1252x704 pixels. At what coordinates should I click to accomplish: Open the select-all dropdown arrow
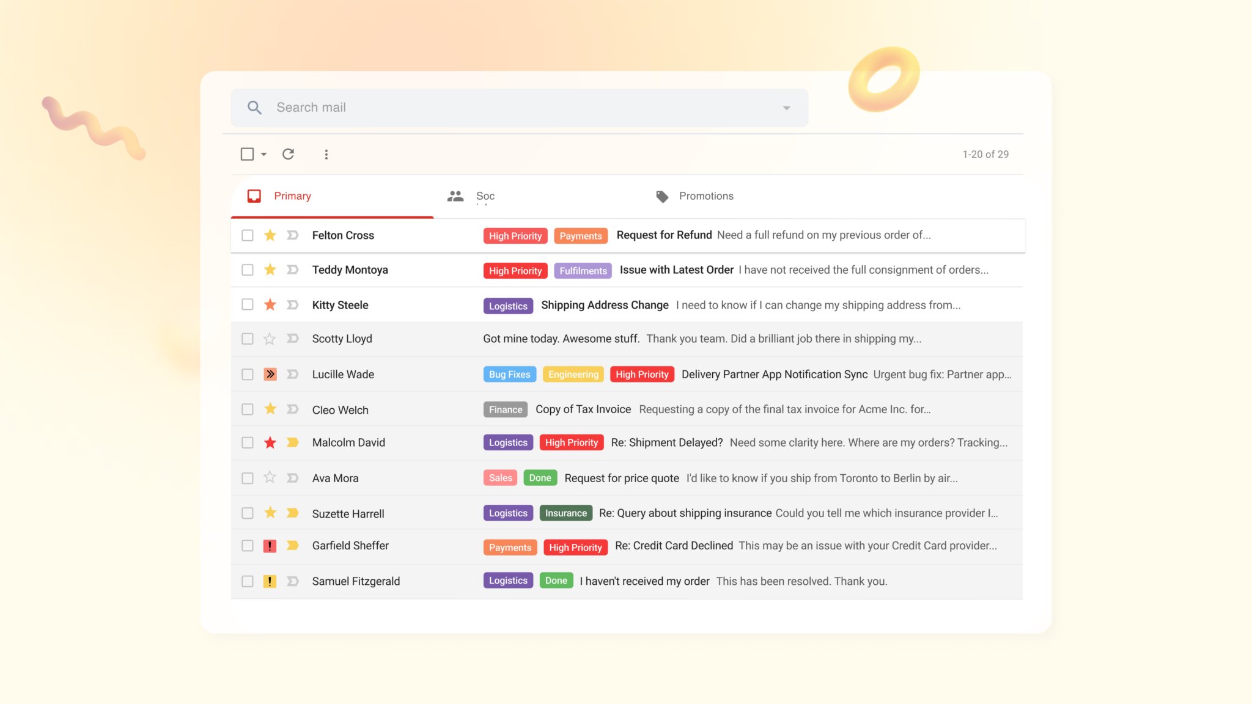coord(264,155)
